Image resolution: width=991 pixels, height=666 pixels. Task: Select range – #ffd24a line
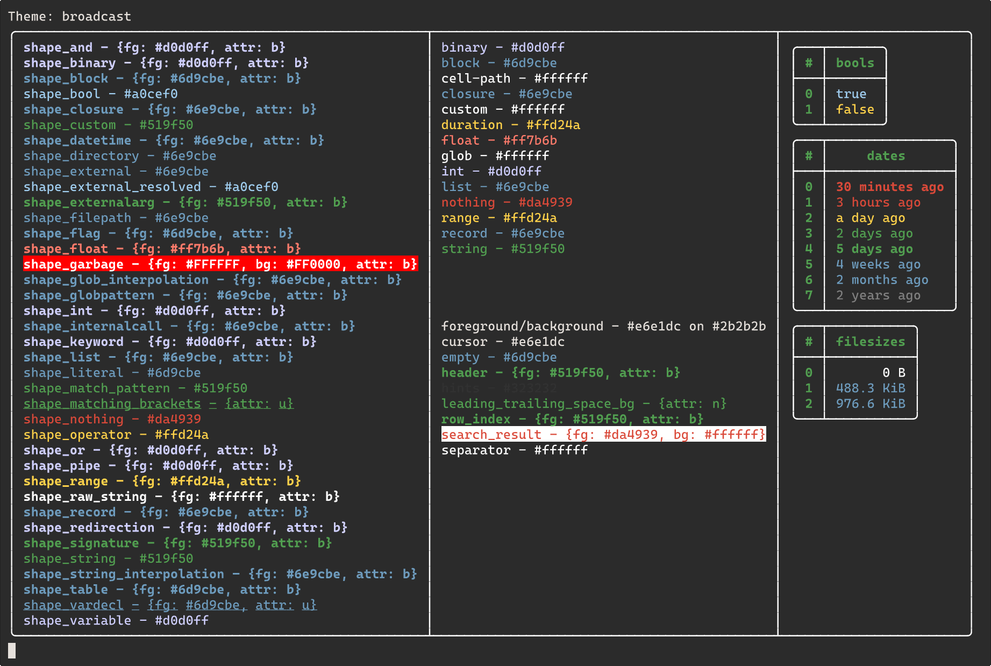click(x=499, y=218)
